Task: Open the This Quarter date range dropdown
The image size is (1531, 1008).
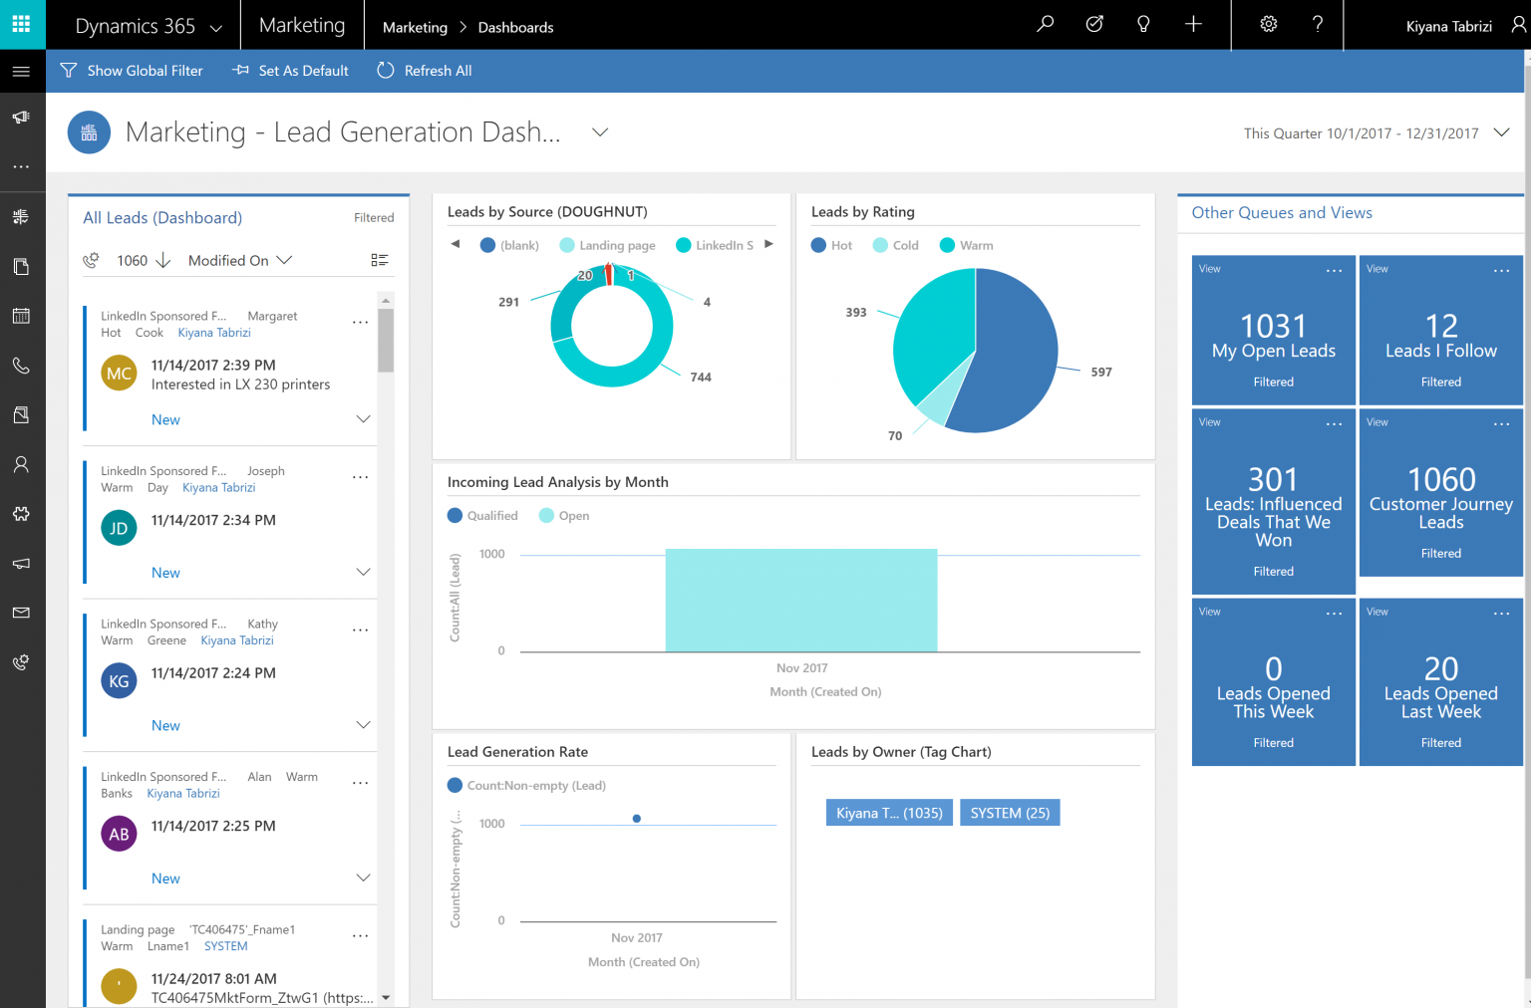Action: (1501, 131)
